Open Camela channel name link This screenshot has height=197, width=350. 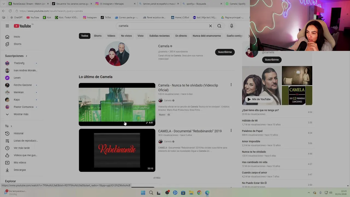[x=164, y=46]
